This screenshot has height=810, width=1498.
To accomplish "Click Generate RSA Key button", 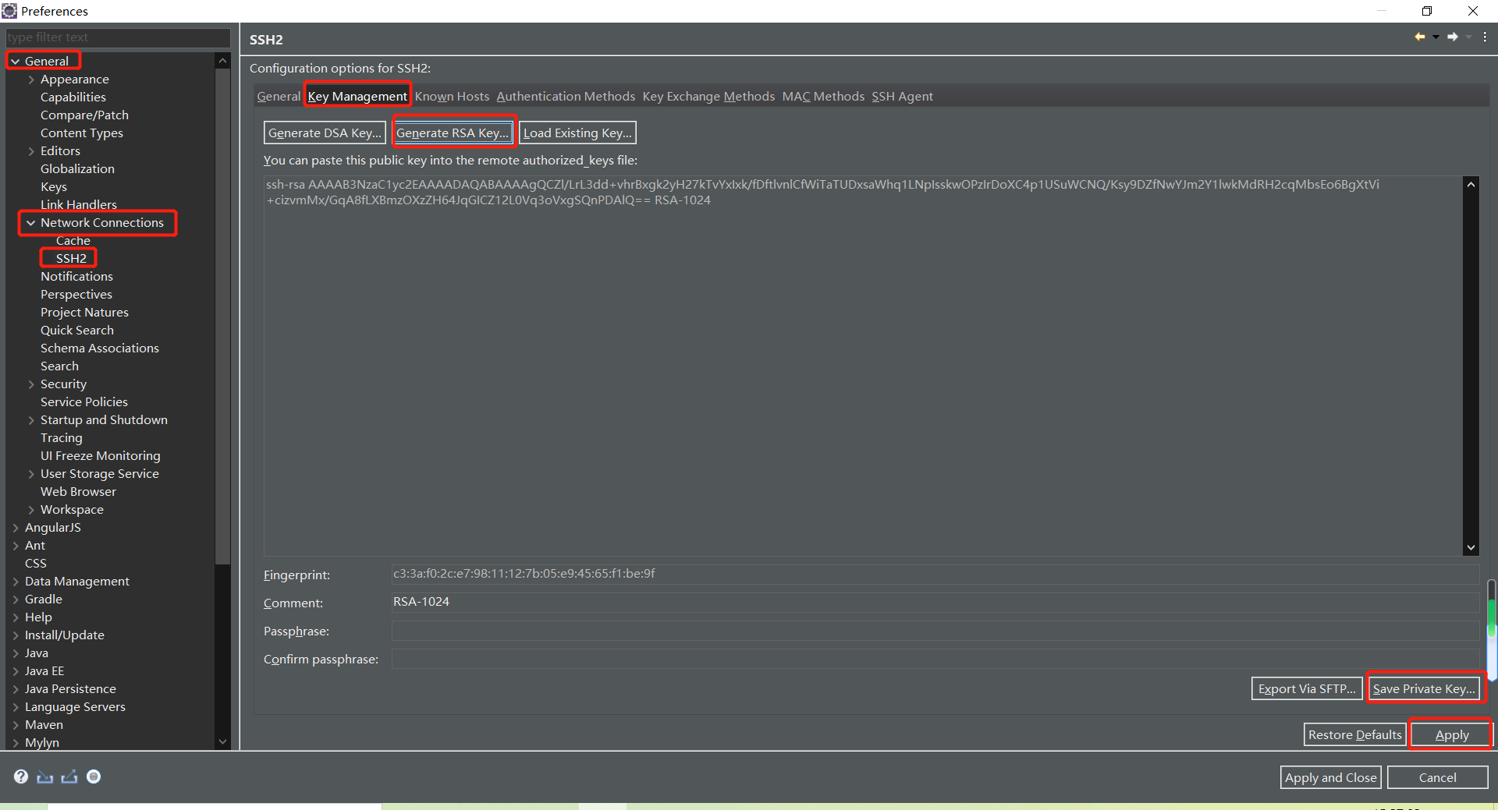I will click(x=453, y=133).
